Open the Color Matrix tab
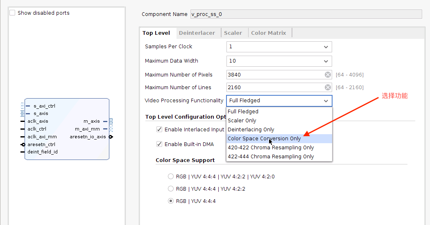The image size is (430, 225). tap(268, 33)
